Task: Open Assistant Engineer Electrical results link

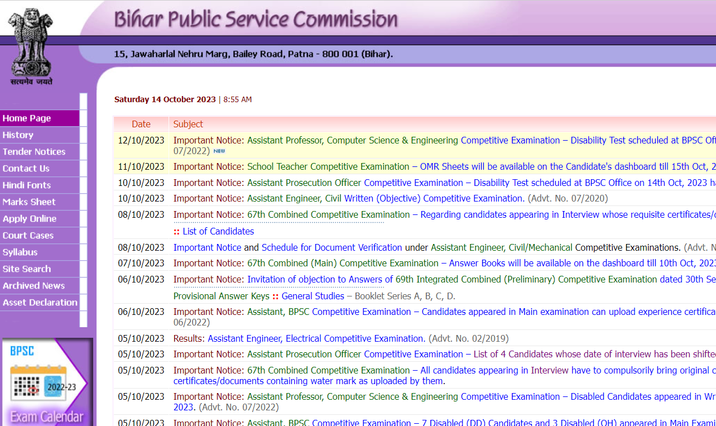Action: click(x=316, y=339)
